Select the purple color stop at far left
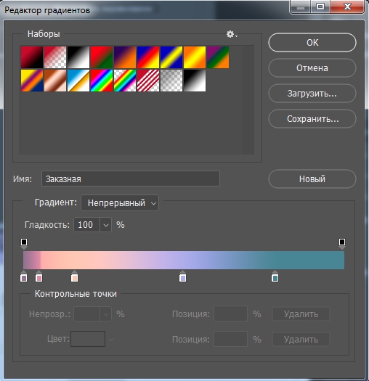 [x=23, y=276]
